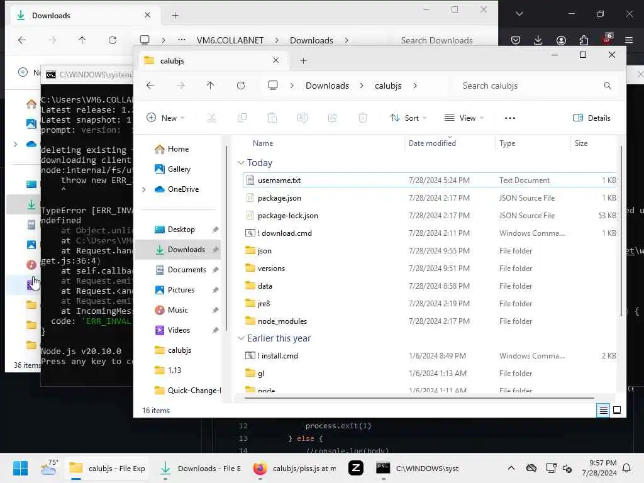
Task: Open the Firefox list all tabs chevron
Action: [519, 14]
